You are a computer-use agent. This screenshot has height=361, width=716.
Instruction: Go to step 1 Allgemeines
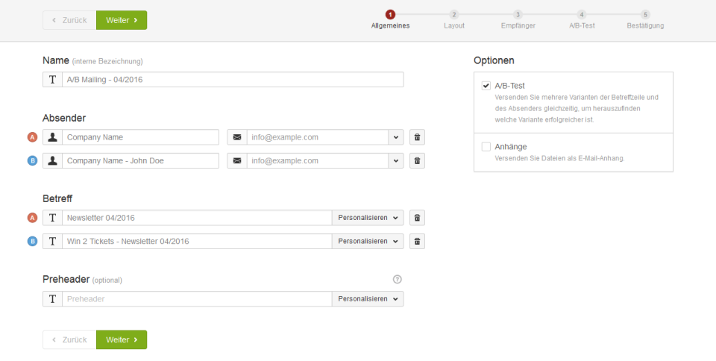[390, 20]
